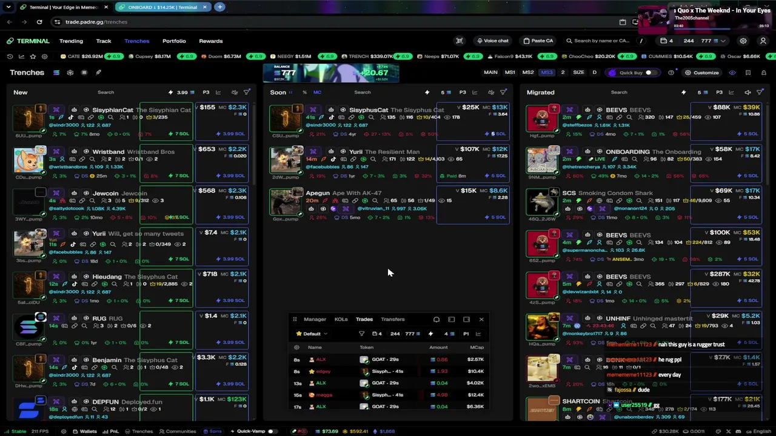This screenshot has width=776, height=436.
Task: Pause the Soon column feed
Action: point(291,93)
